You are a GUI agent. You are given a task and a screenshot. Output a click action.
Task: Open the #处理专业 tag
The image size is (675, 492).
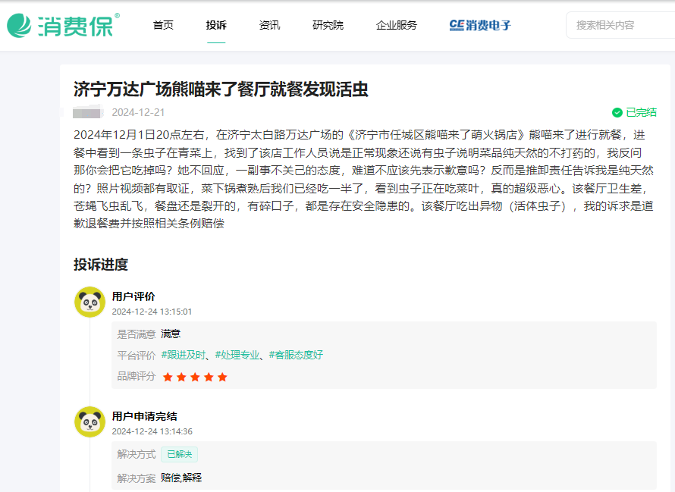click(x=237, y=355)
